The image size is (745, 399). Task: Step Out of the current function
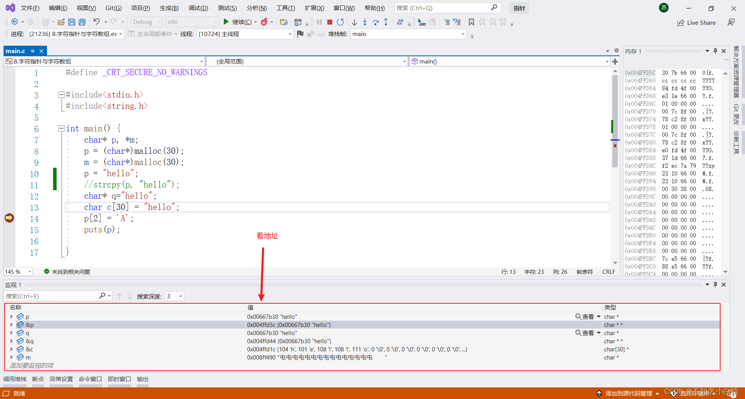[x=386, y=22]
